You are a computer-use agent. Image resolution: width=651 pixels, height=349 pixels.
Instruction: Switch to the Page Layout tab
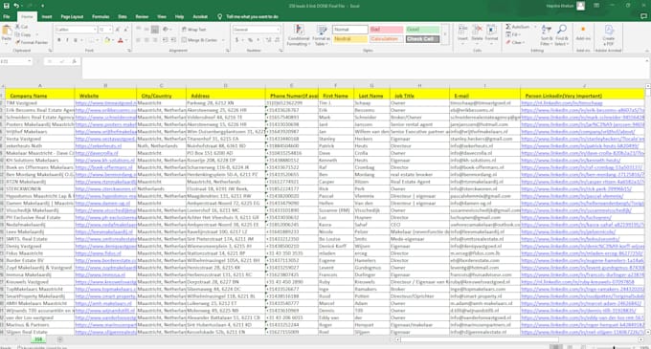tap(72, 16)
